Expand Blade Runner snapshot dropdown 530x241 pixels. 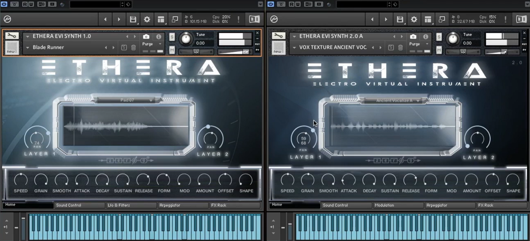pos(27,48)
